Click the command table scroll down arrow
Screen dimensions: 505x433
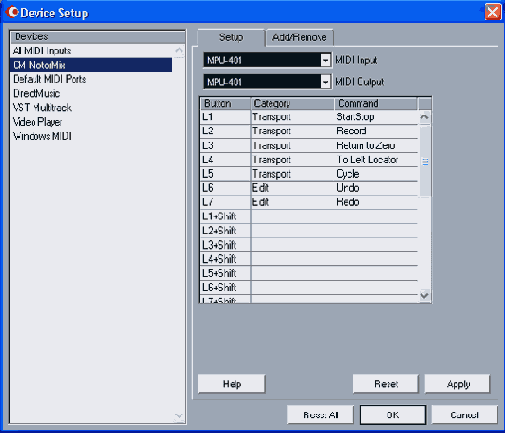click(425, 295)
